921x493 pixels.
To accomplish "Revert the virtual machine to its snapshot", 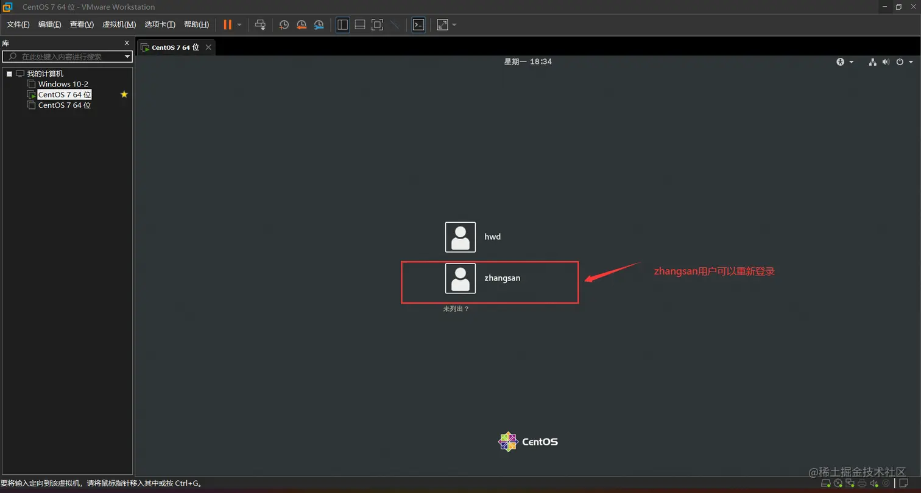I will coord(302,25).
